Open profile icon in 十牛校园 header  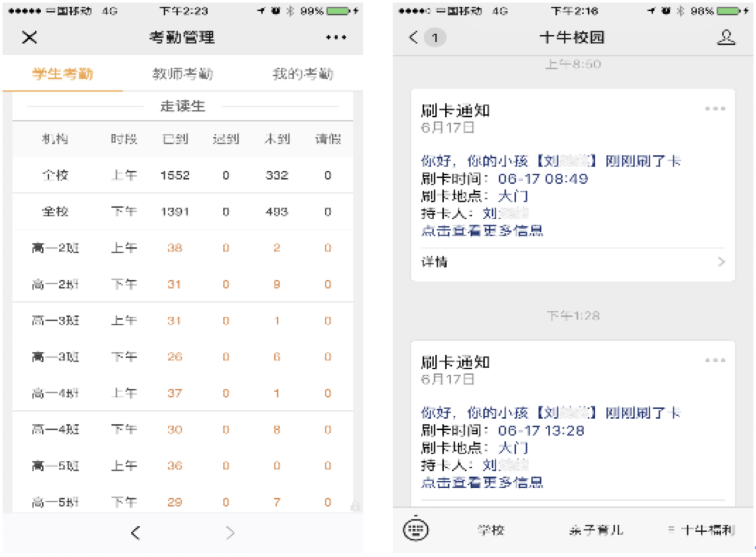tap(726, 37)
